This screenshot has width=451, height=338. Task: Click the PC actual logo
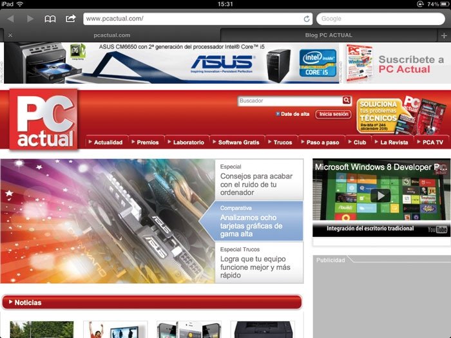pyautogui.click(x=43, y=119)
